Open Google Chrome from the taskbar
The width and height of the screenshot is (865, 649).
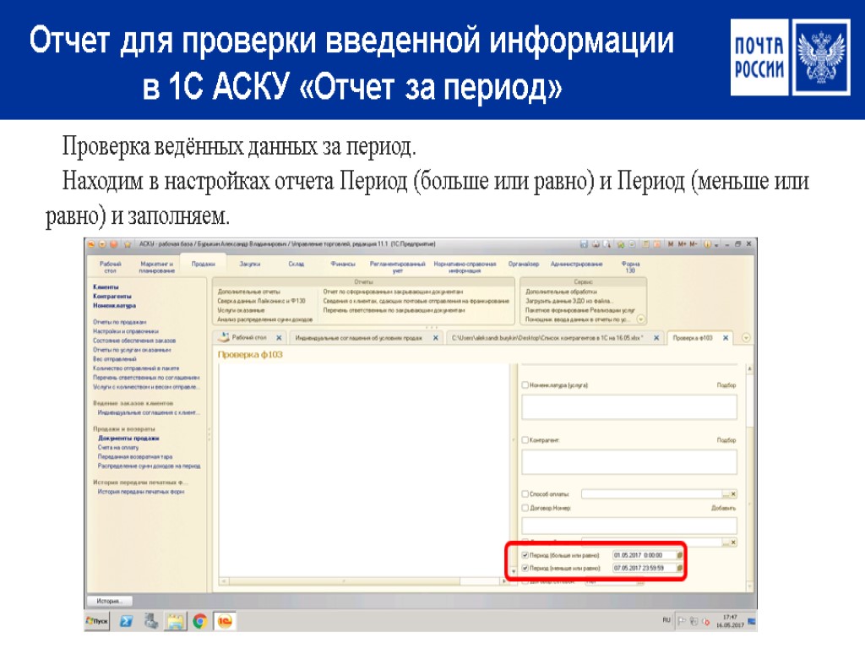[199, 621]
